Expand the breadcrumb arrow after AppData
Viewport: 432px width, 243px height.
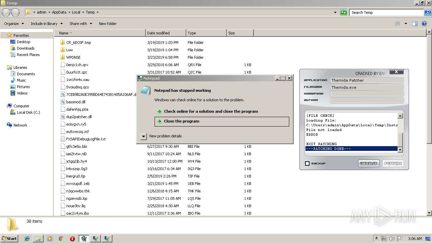click(x=69, y=12)
